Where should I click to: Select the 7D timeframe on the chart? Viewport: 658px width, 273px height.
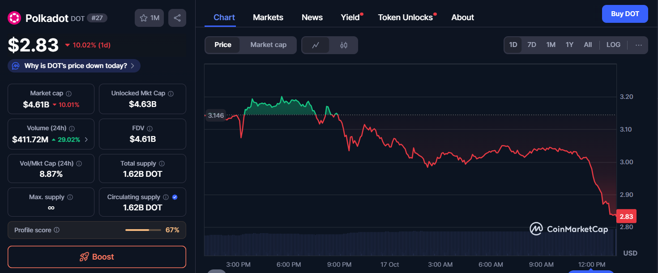532,45
